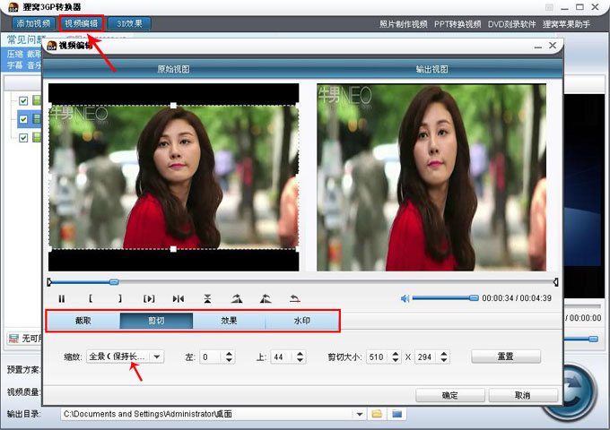Set the clip end with right bracket icon

coord(120,298)
